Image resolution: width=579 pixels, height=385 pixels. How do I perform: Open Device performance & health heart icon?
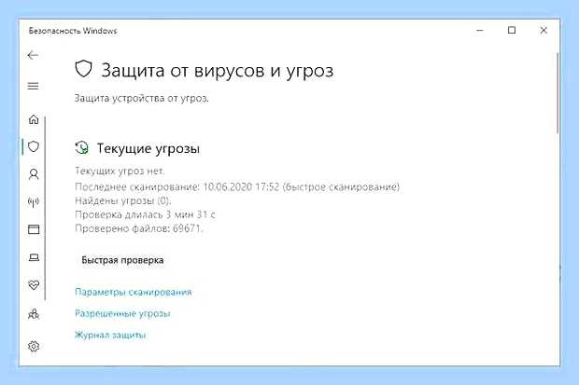pyautogui.click(x=34, y=284)
